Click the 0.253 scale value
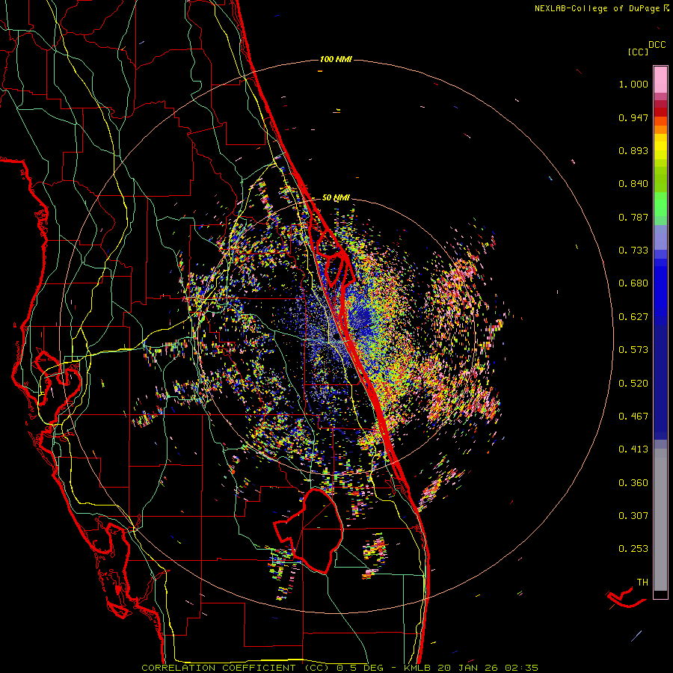This screenshot has height=673, width=673. [633, 549]
